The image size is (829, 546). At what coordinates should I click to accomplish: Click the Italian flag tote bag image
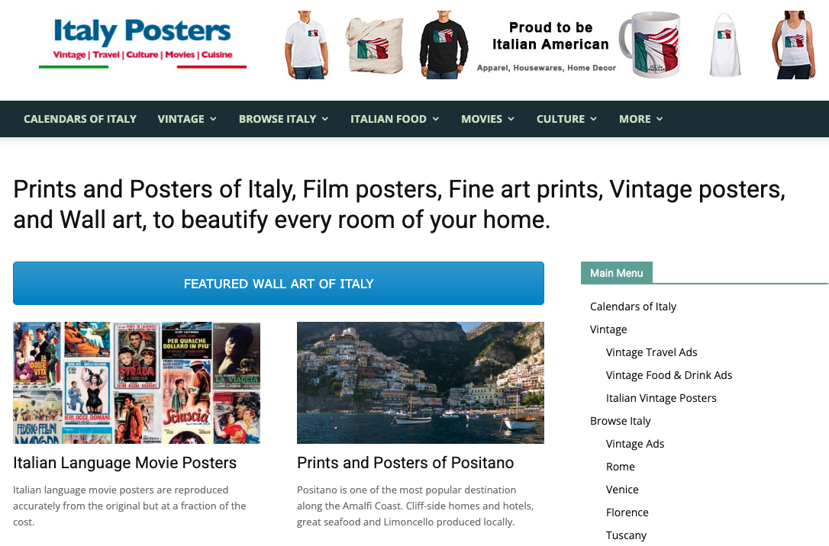[375, 46]
